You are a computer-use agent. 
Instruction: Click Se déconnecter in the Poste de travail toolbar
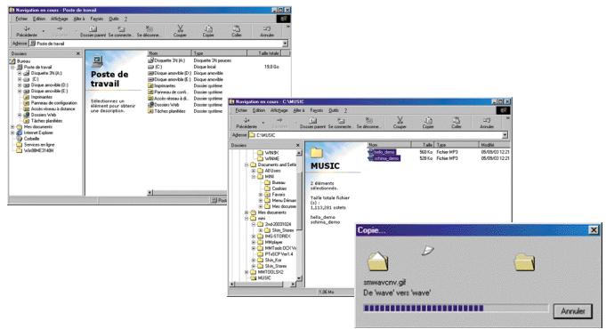(x=149, y=31)
